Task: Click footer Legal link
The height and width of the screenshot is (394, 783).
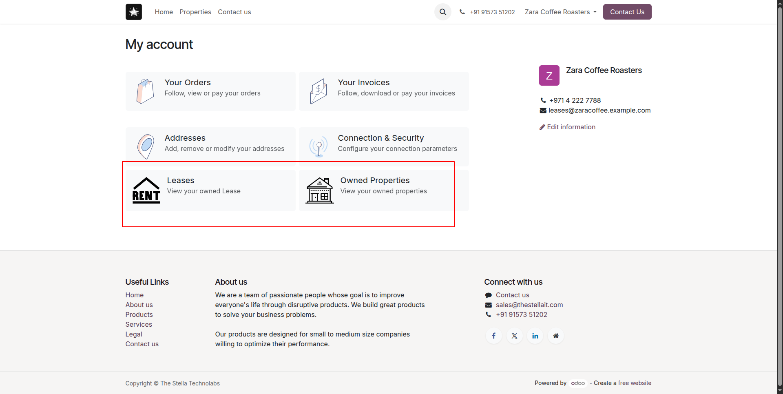Action: click(134, 334)
